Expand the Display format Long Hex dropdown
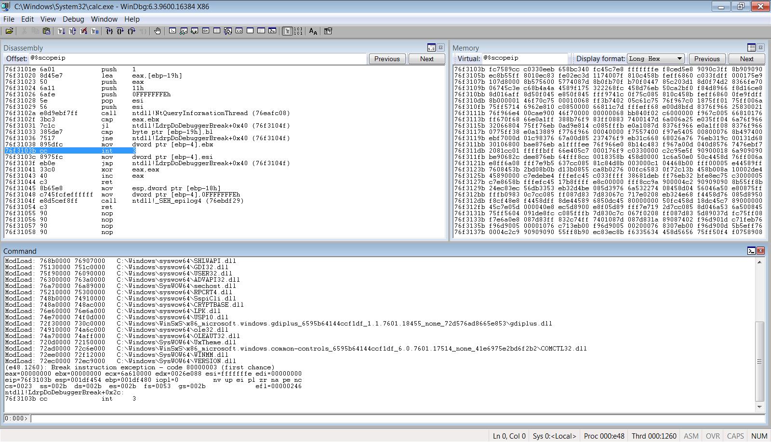Viewport: 771px width, 442px height. pyautogui.click(x=679, y=59)
